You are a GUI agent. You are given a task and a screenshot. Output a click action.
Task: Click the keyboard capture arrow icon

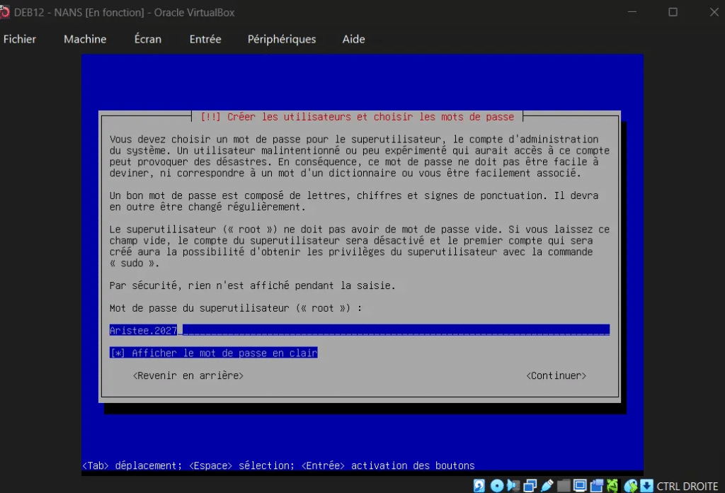[x=646, y=486]
